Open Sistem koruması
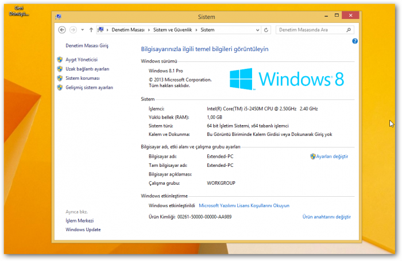 coord(83,78)
